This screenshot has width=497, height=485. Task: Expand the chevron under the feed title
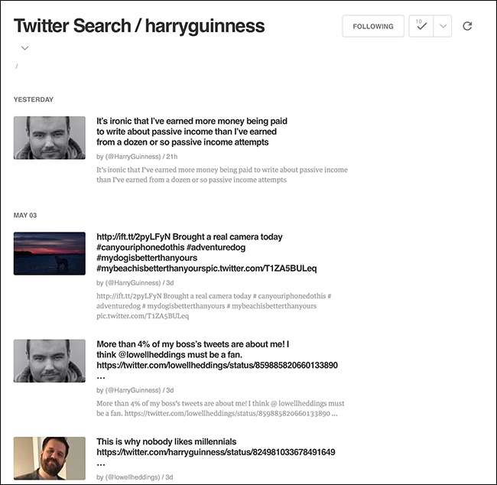[24, 48]
